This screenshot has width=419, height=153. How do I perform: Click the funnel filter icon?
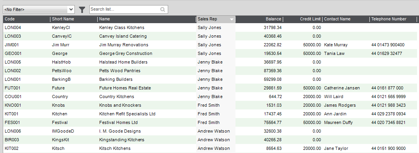pos(82,9)
